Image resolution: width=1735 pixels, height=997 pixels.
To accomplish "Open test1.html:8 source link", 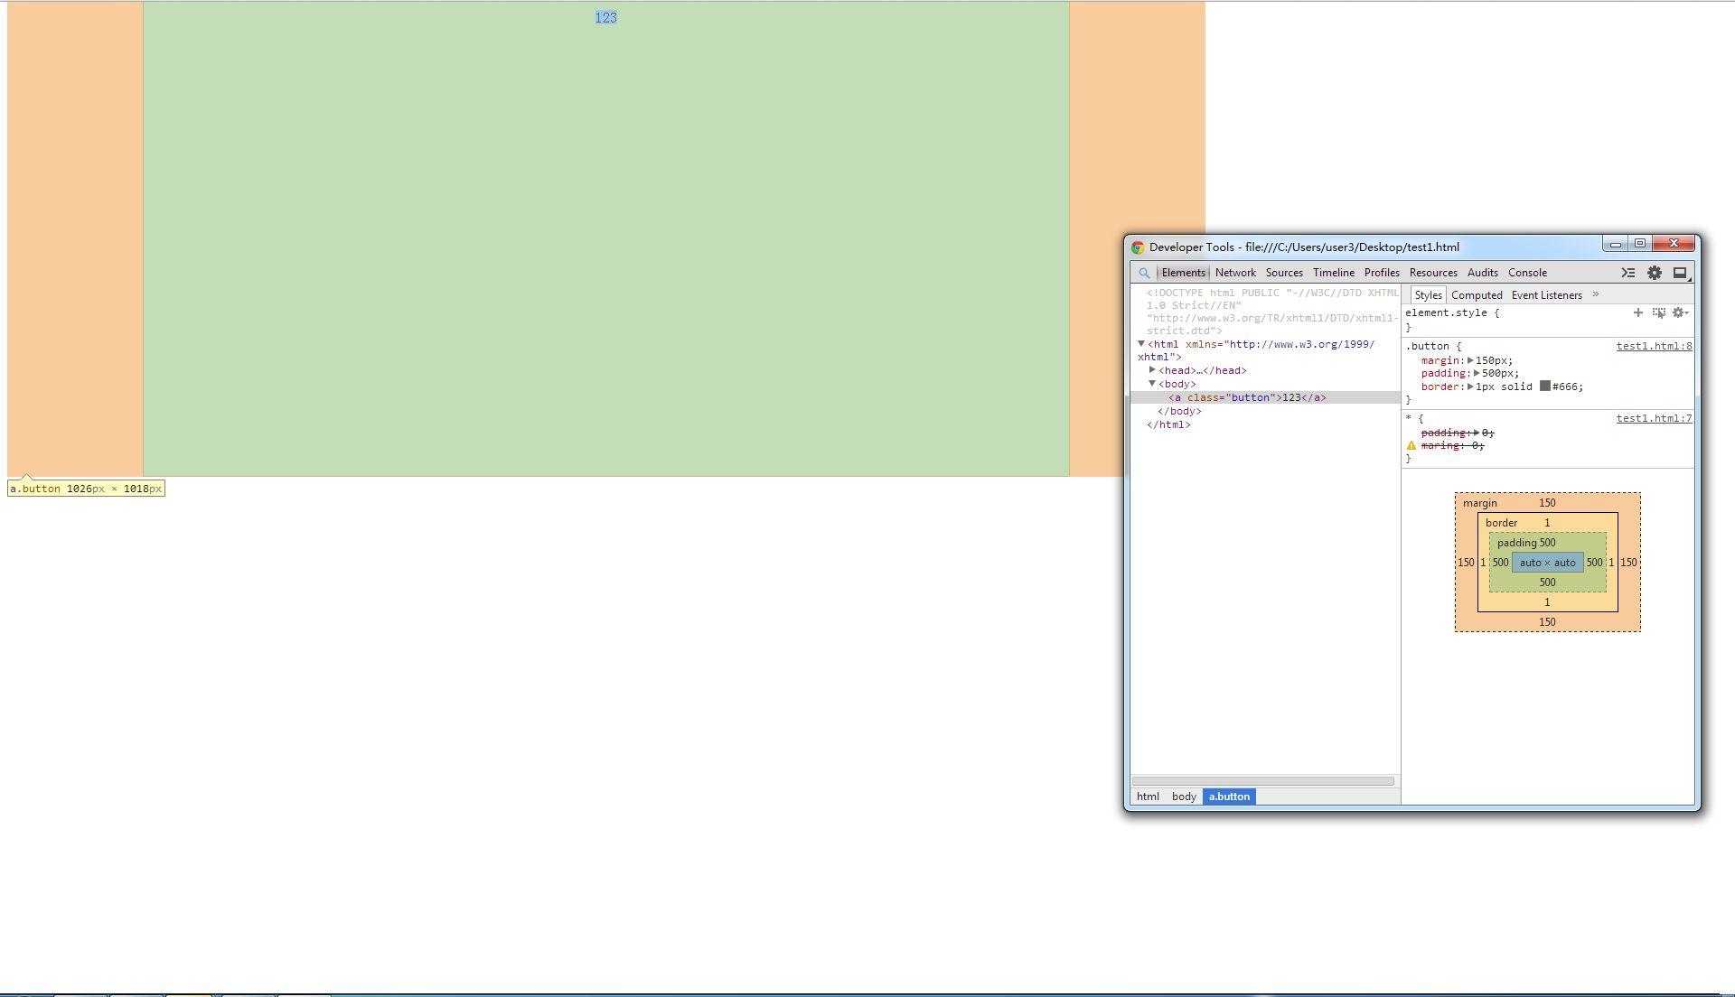I will [1654, 346].
